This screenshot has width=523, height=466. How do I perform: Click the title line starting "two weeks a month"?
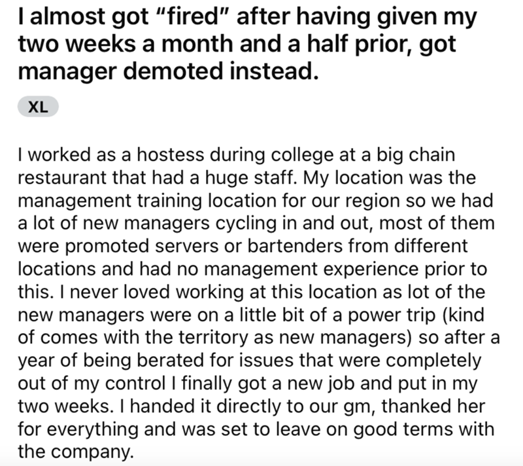[x=237, y=44]
